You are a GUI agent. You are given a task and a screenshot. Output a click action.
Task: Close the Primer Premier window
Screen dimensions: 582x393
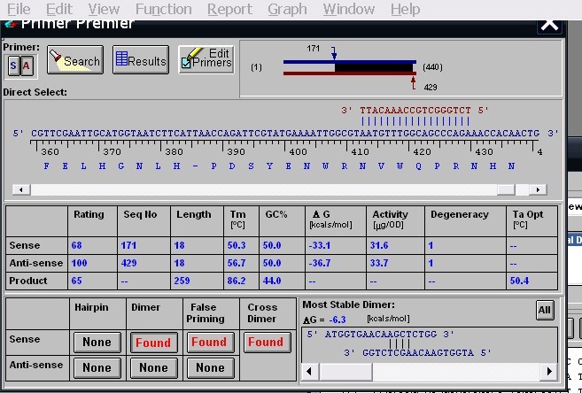pos(550,25)
